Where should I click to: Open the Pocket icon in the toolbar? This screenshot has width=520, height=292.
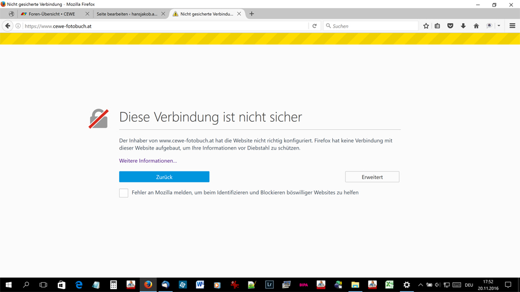450,26
